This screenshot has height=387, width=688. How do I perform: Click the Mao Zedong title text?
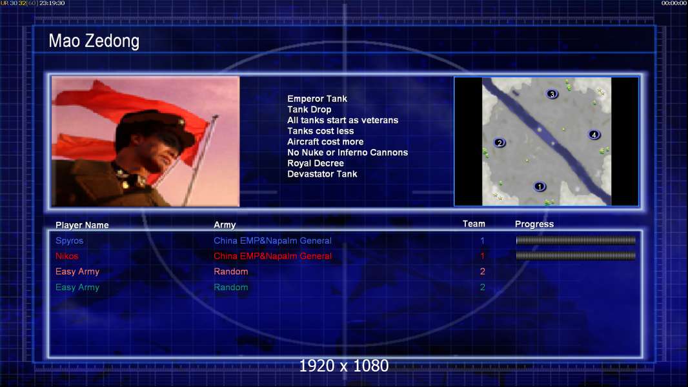pos(94,42)
